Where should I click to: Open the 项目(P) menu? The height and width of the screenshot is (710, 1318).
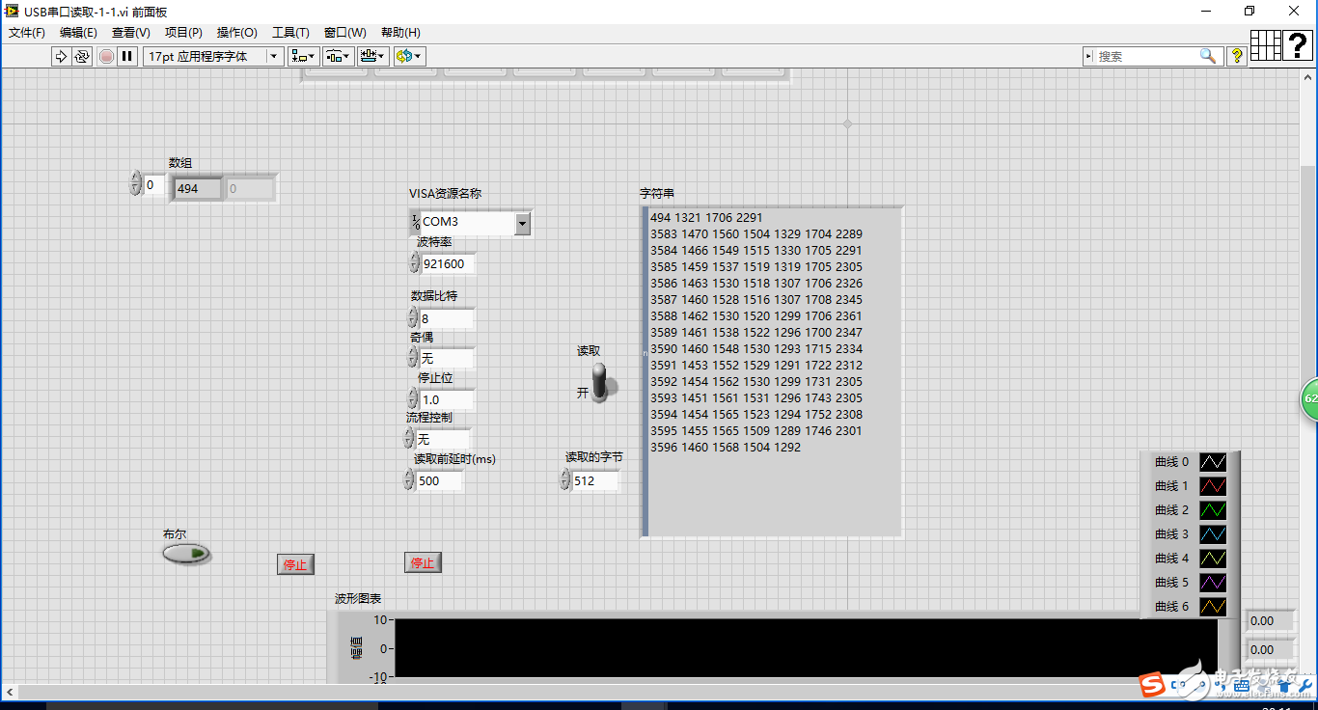[x=183, y=33]
